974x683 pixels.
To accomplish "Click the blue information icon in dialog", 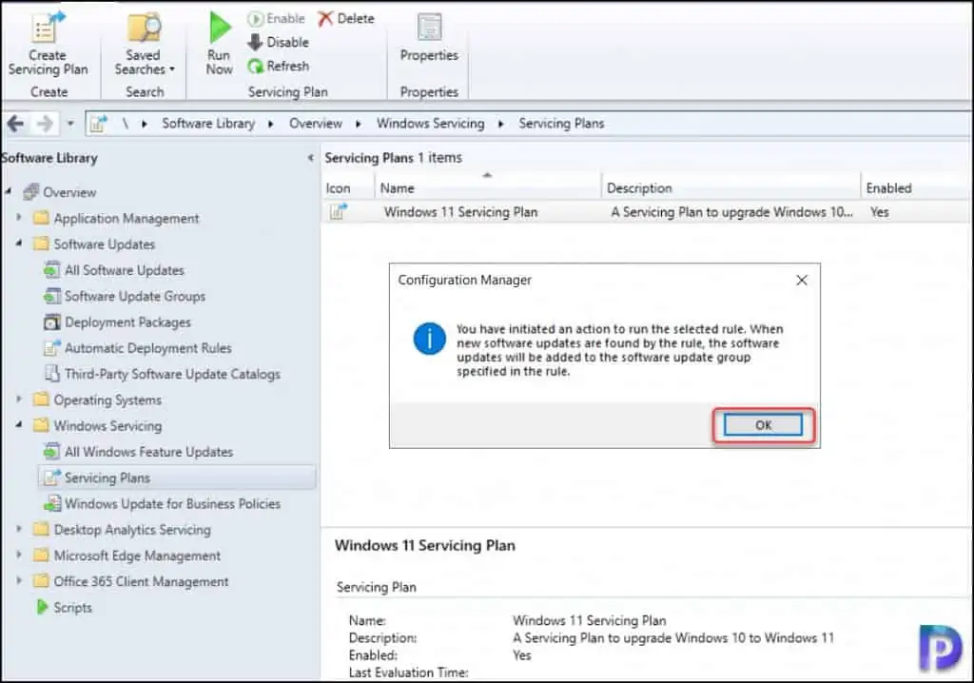I will point(430,339).
